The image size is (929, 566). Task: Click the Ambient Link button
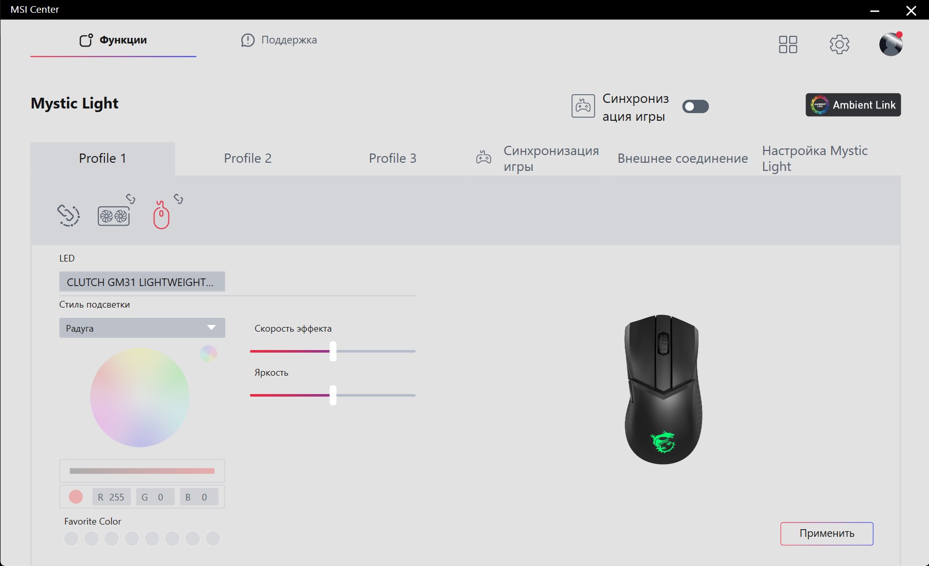853,105
